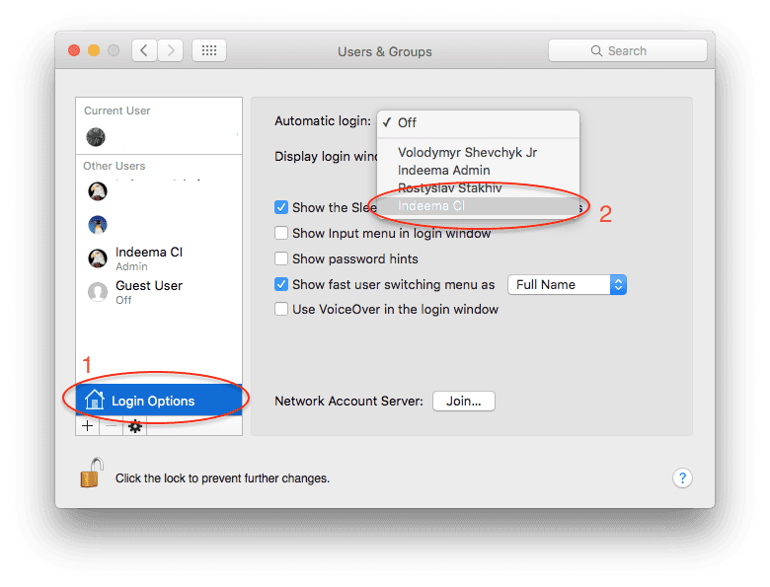
Task: Click the plus icon to add user
Action: tap(88, 426)
